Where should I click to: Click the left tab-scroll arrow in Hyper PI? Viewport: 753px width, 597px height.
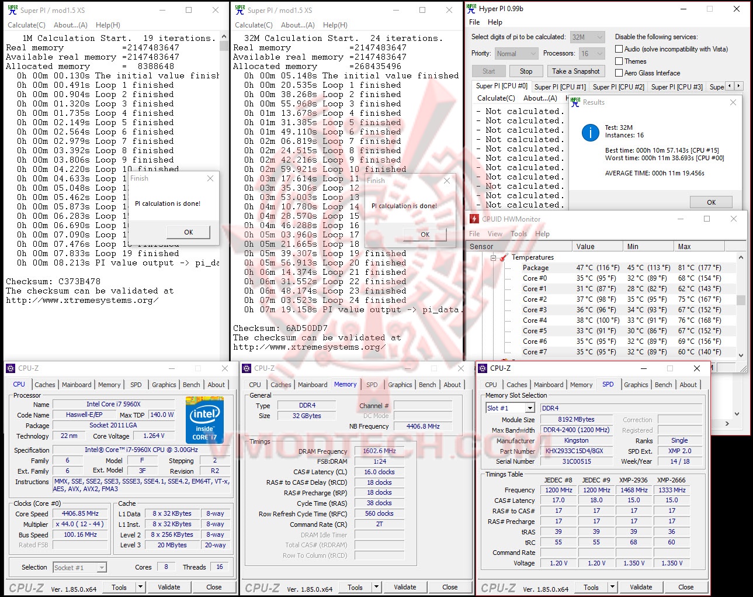point(730,87)
